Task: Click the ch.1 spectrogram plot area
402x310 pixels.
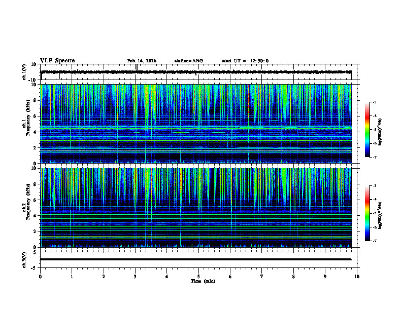Action: pos(196,124)
